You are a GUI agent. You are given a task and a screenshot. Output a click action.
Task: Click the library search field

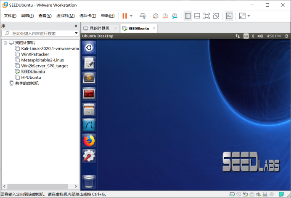click(40, 33)
